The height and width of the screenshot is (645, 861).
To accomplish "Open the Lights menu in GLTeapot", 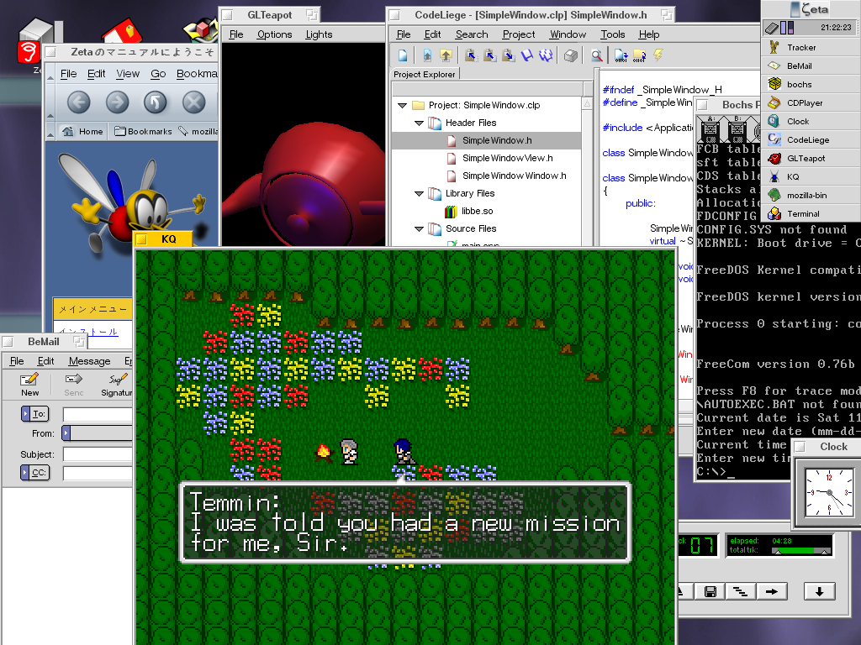I will tap(319, 34).
